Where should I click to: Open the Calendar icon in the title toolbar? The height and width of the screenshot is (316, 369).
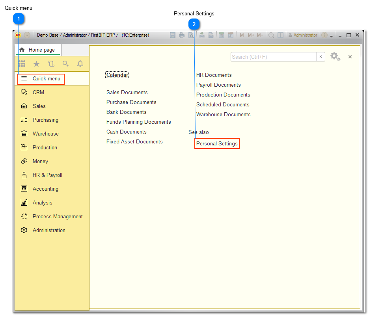pyautogui.click(x=231, y=35)
